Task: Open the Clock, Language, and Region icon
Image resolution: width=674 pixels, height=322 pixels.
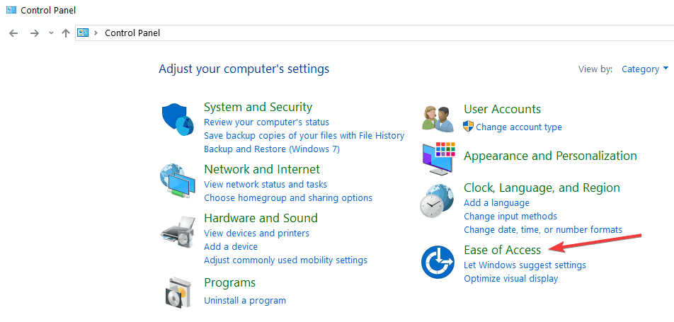Action: coord(437,201)
